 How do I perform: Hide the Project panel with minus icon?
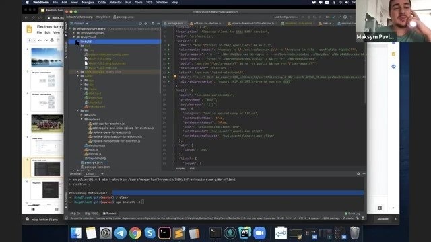tap(158, 24)
